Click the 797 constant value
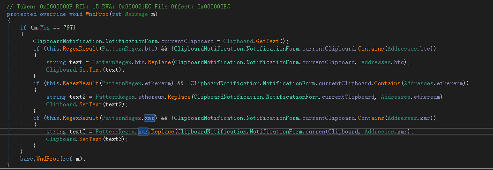Screen dimensions: 493x170 [x=68, y=28]
